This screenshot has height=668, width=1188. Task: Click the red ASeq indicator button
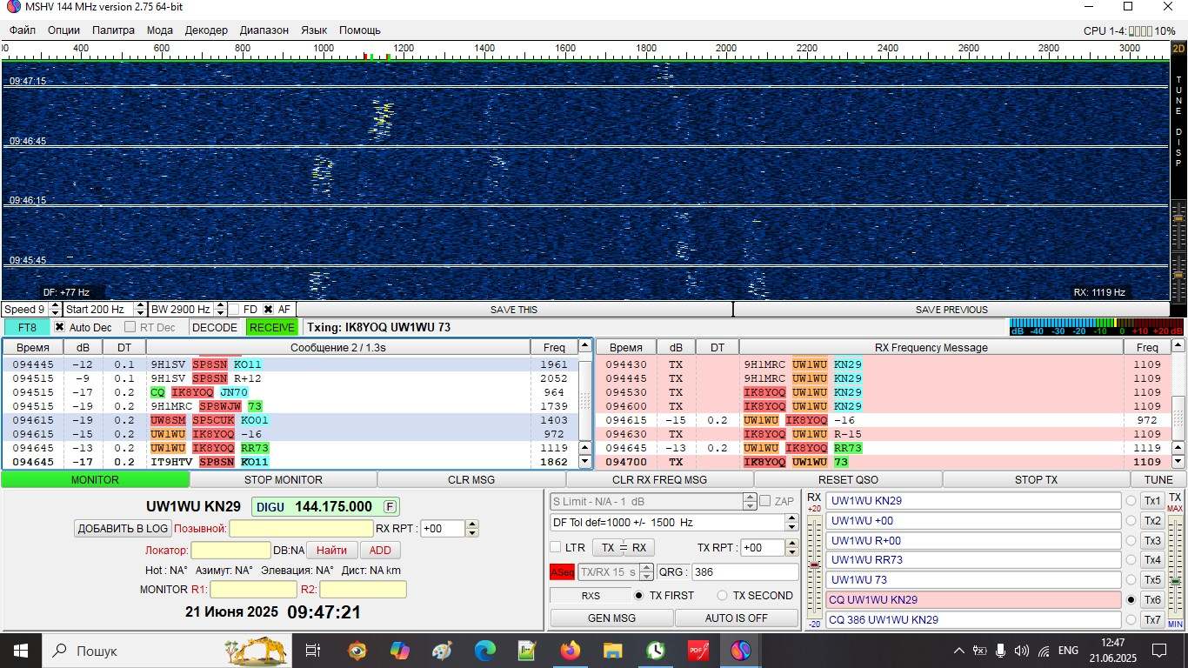562,571
